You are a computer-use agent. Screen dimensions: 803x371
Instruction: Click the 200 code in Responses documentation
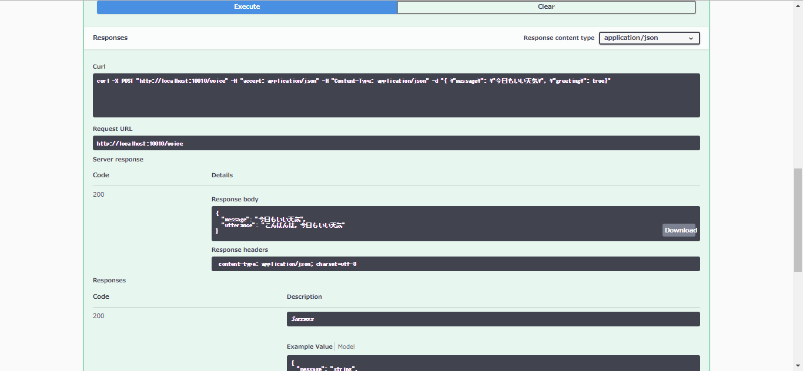[x=98, y=315]
